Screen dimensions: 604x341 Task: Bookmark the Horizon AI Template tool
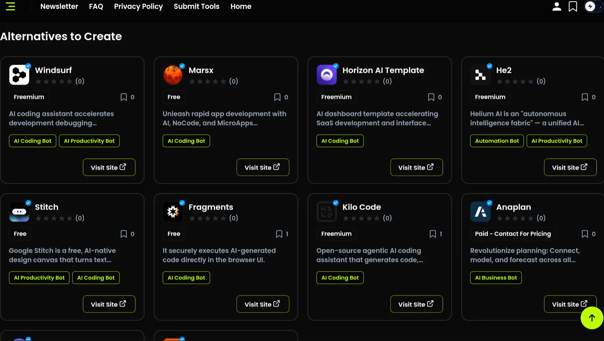pos(431,97)
